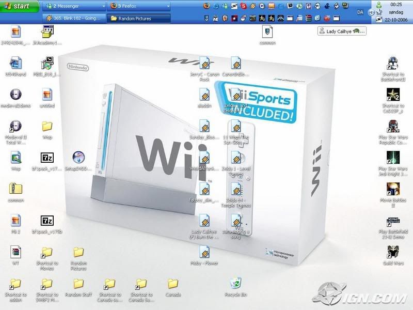The height and width of the screenshot is (310, 413).
Task: Launch the Guild Wars shortcut
Action: click(393, 255)
